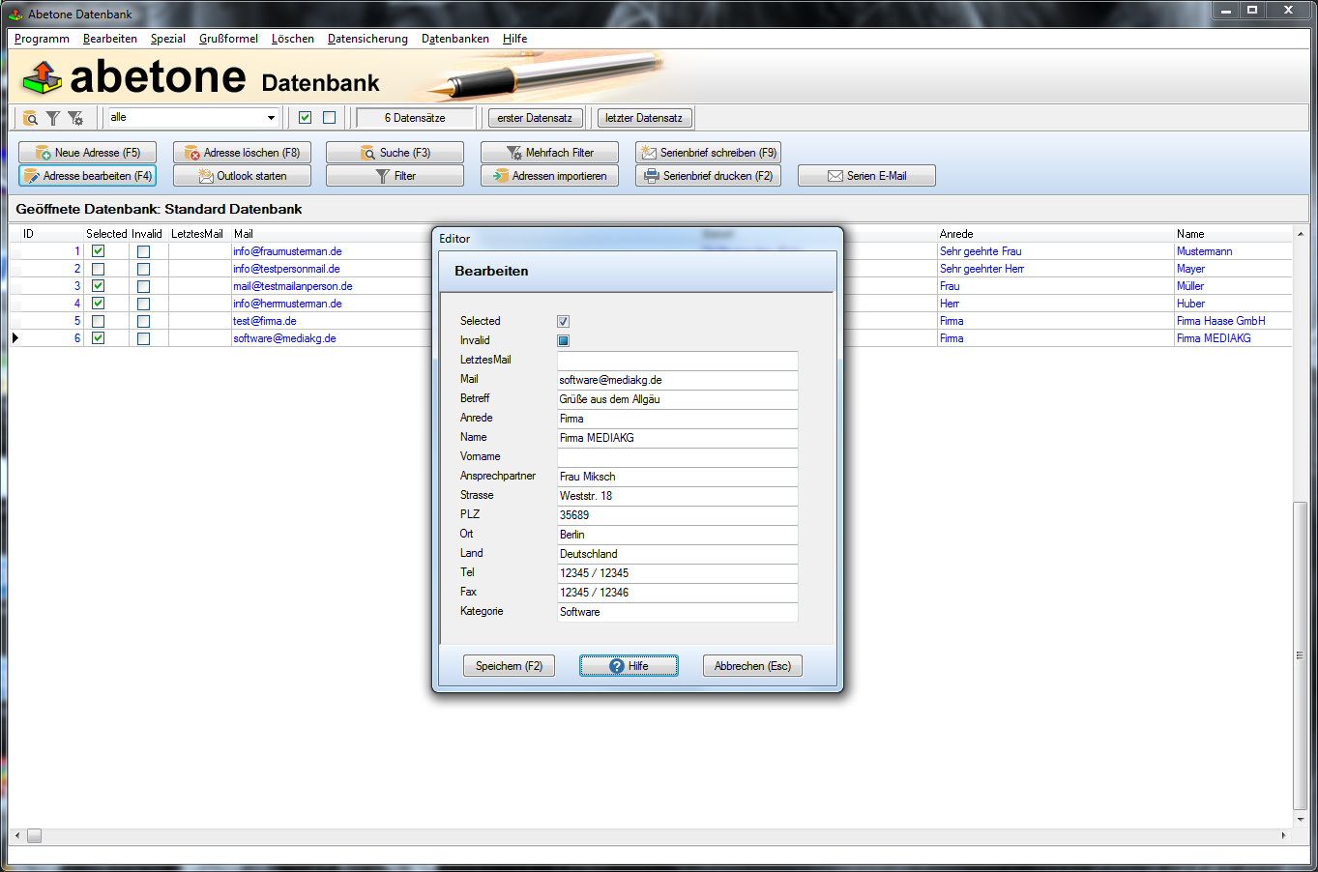Open the Grußformel menu

[227, 39]
